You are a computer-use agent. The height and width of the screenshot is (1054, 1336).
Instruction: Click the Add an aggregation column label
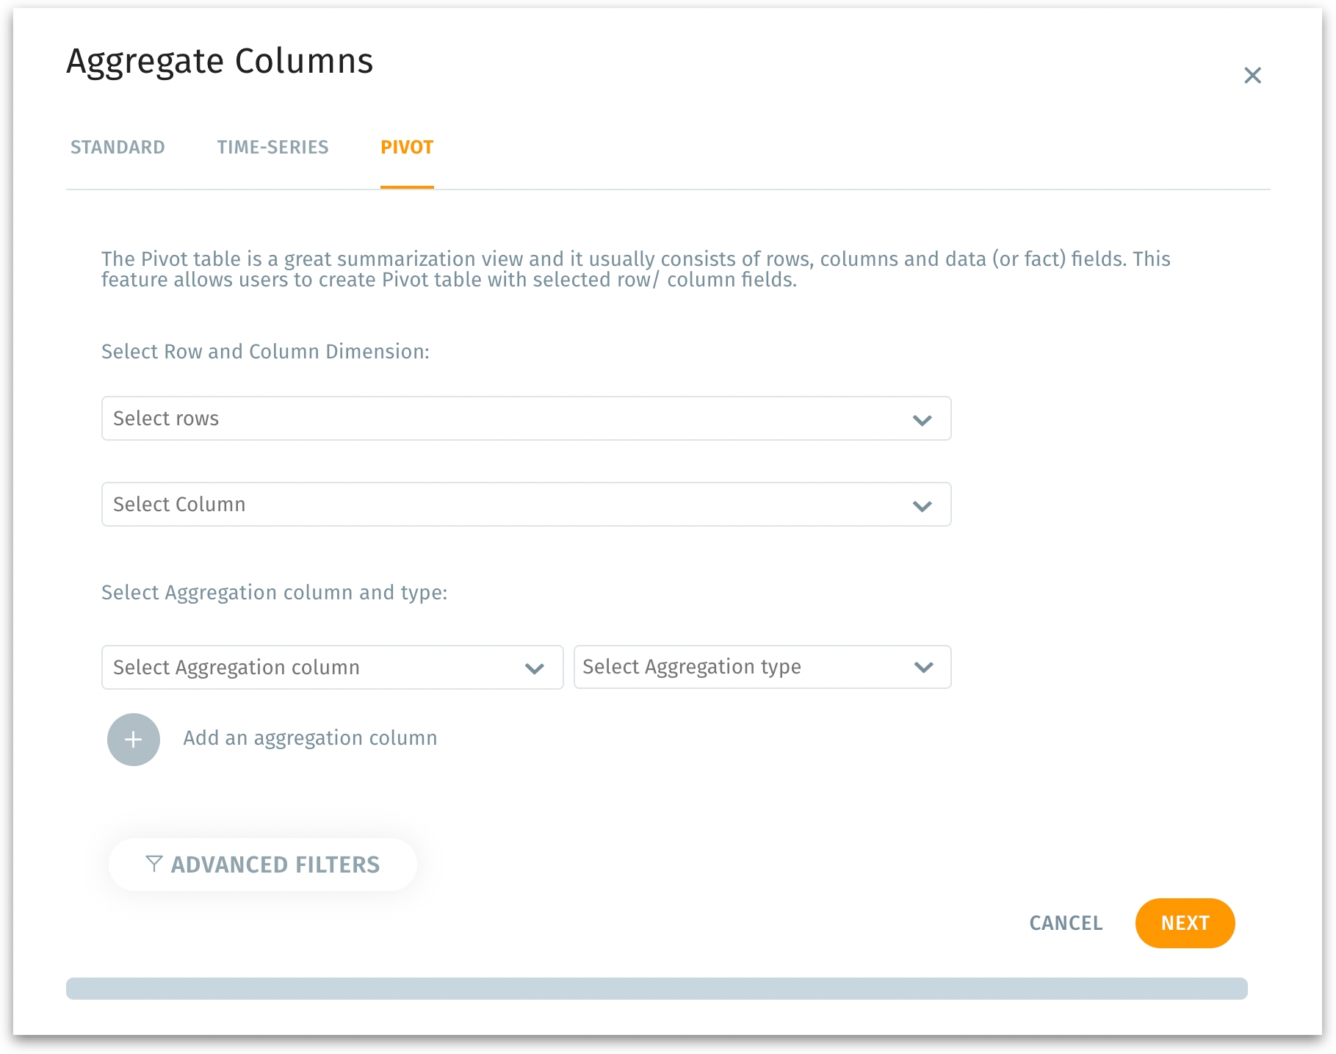click(x=310, y=738)
